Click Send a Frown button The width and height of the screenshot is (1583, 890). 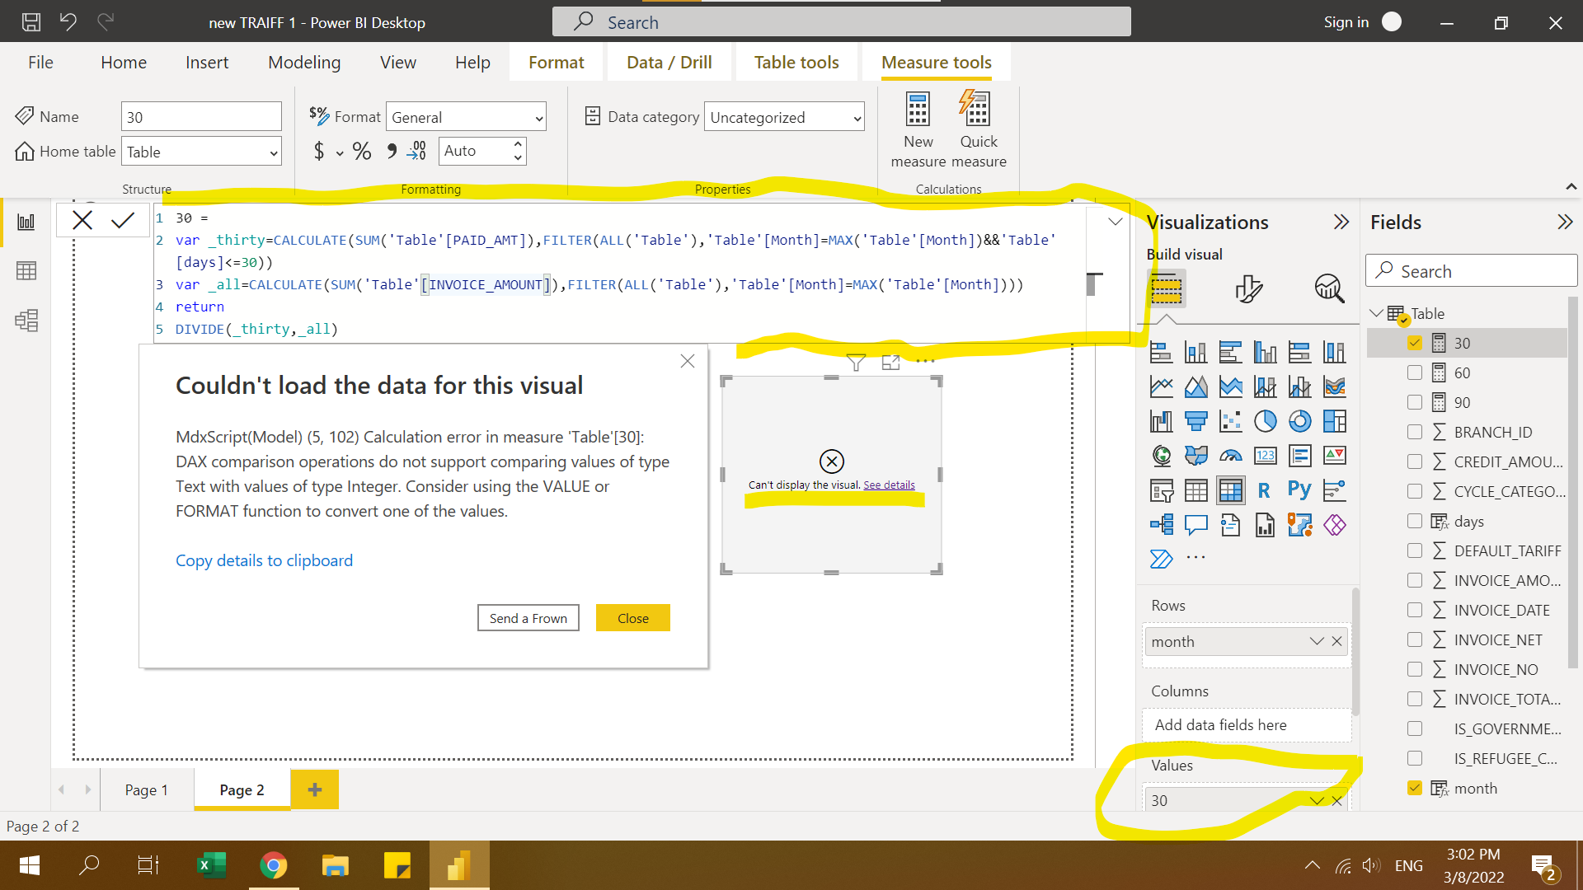pyautogui.click(x=528, y=618)
